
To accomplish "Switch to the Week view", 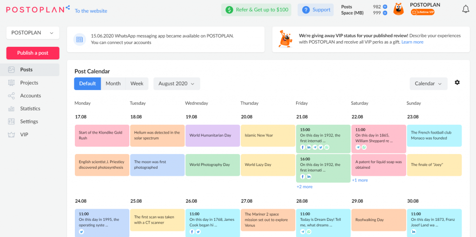I will point(137,83).
